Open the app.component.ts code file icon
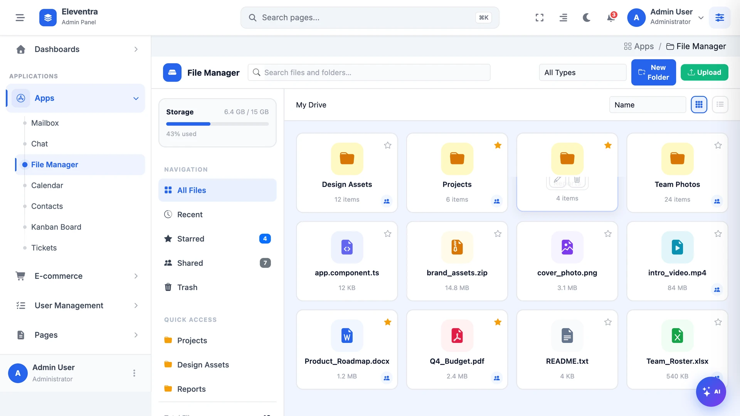This screenshot has height=416, width=740. tap(347, 247)
